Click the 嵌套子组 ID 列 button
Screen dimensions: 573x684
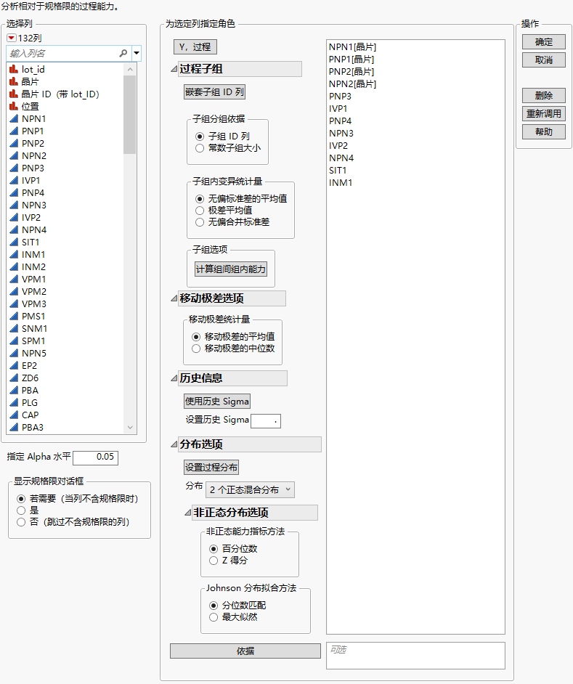[x=214, y=92]
